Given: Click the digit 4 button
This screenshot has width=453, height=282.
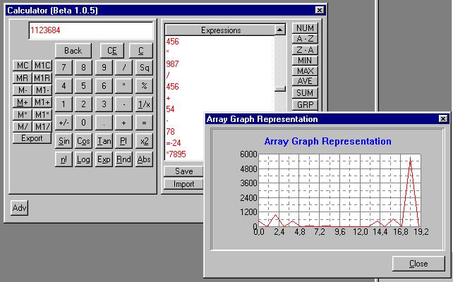Looking at the screenshot, I should (64, 86).
